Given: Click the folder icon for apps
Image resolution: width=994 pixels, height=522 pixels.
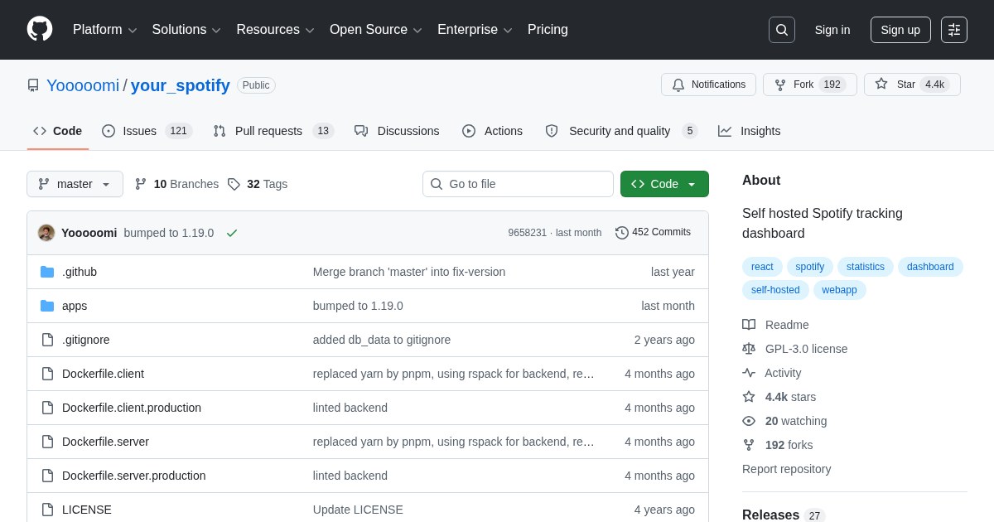Looking at the screenshot, I should 47,306.
